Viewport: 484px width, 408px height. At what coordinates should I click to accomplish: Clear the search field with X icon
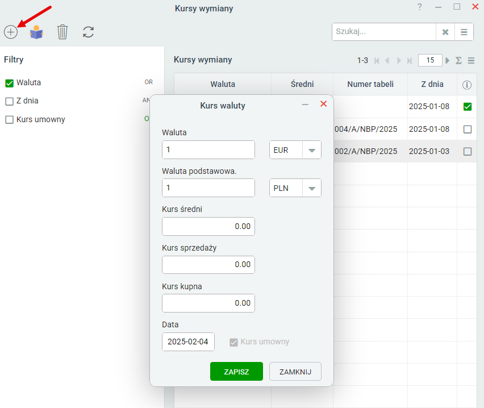click(445, 32)
